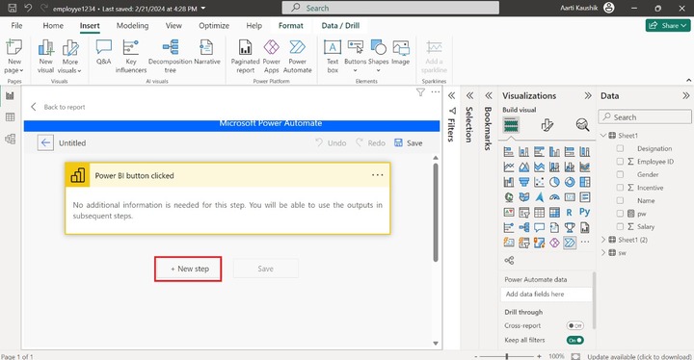
Task: Expand the Sheet1 (2) table
Action: [603, 240]
